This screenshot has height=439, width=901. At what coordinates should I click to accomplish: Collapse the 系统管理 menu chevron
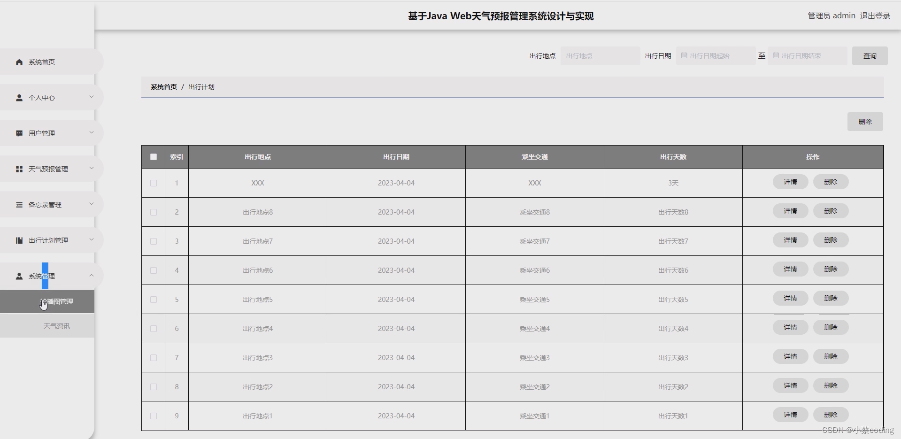click(x=92, y=275)
